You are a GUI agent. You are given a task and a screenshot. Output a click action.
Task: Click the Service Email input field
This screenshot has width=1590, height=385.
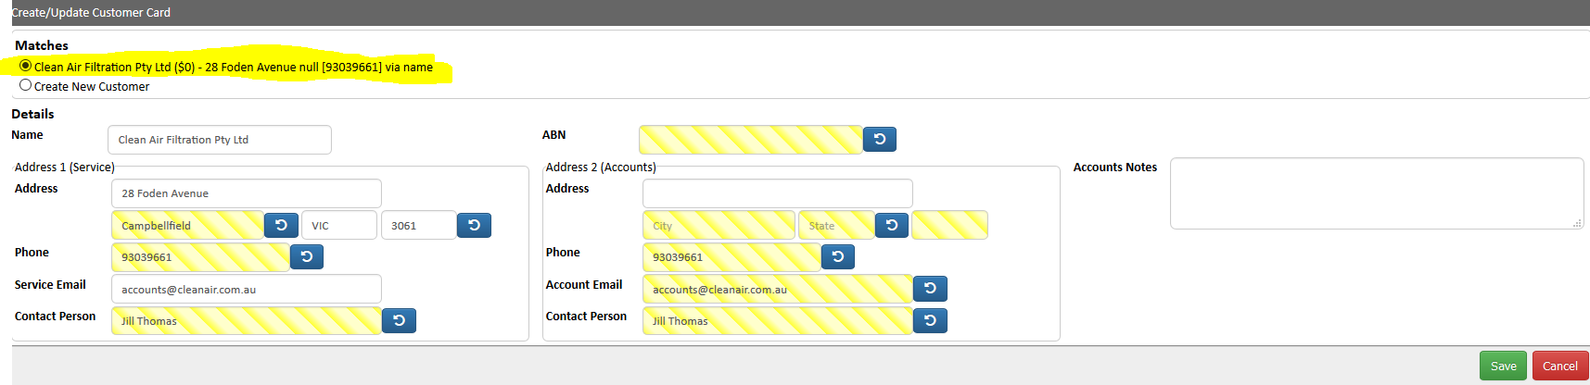click(246, 289)
